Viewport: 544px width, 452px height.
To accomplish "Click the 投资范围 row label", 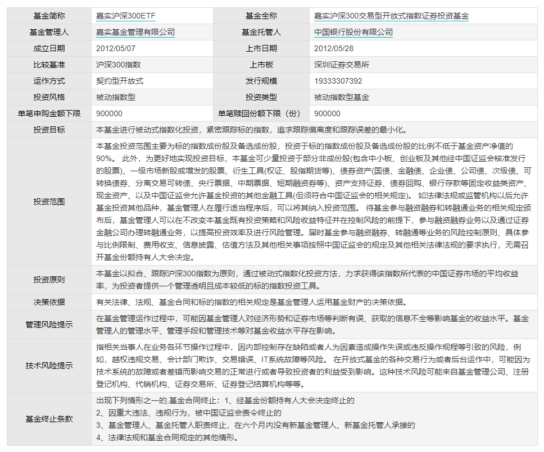I will tap(49, 202).
